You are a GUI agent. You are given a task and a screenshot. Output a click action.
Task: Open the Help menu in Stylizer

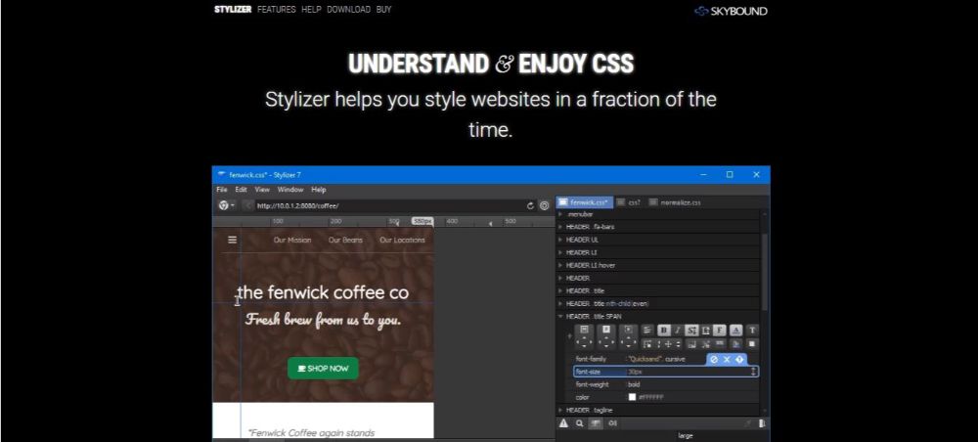(x=319, y=190)
